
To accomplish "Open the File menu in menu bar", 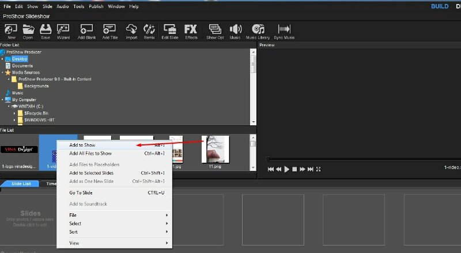I will 7,6.
